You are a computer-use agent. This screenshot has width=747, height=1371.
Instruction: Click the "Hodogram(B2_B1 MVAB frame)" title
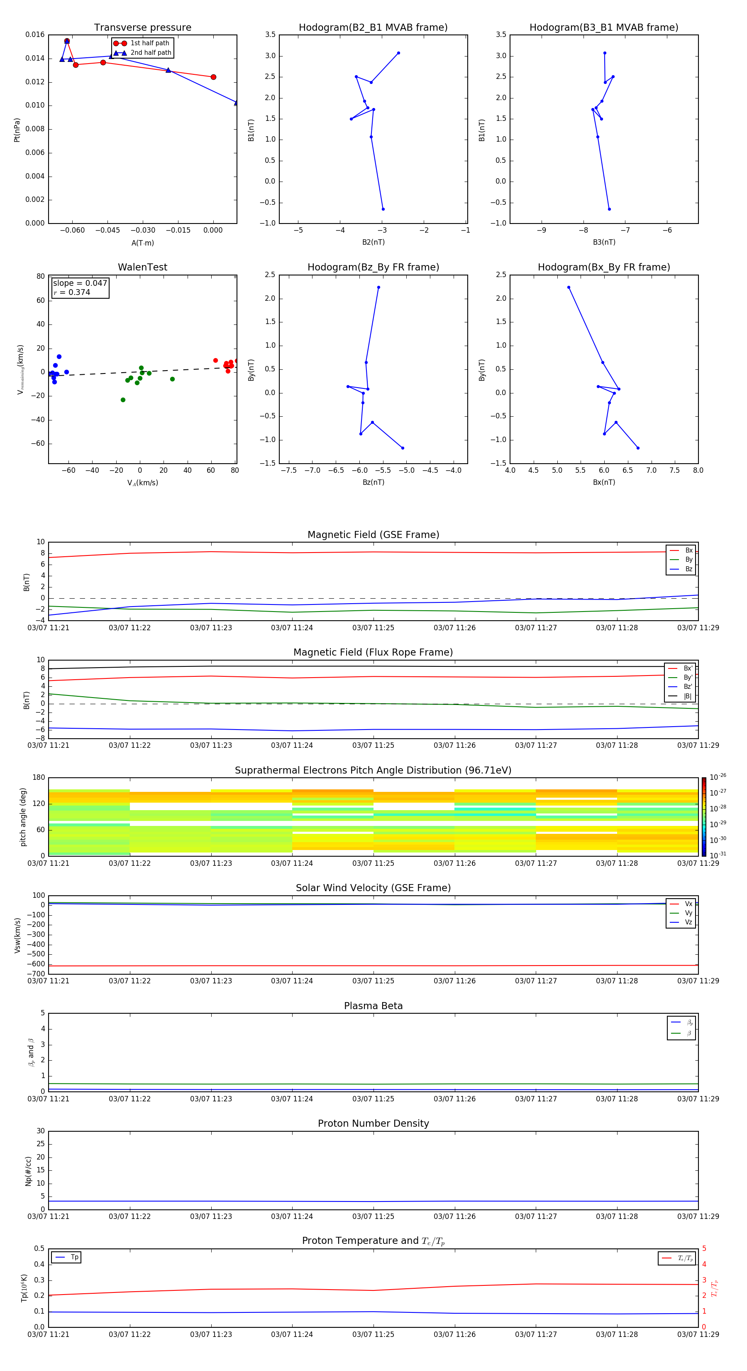(x=373, y=28)
